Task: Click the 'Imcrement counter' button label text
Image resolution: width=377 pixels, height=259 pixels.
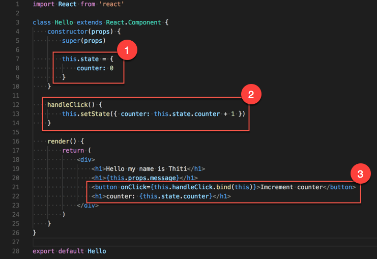Action: (x=291, y=187)
